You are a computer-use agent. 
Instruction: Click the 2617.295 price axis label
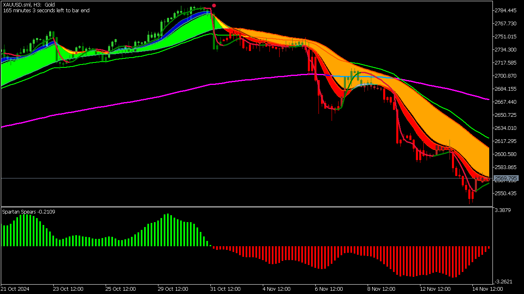click(506, 141)
